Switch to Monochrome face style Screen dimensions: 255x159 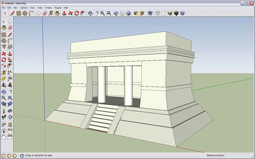182,13
